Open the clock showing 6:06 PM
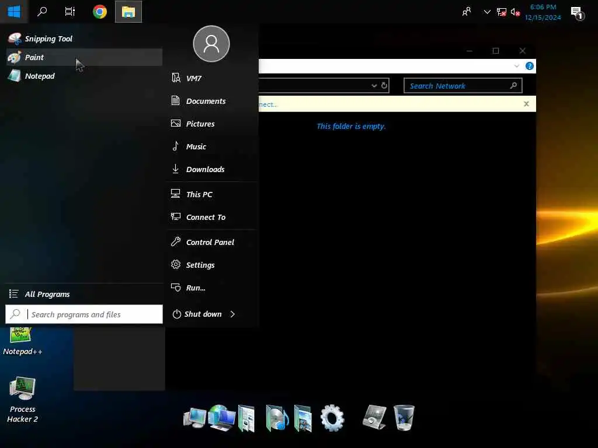The width and height of the screenshot is (598, 448). [543, 12]
